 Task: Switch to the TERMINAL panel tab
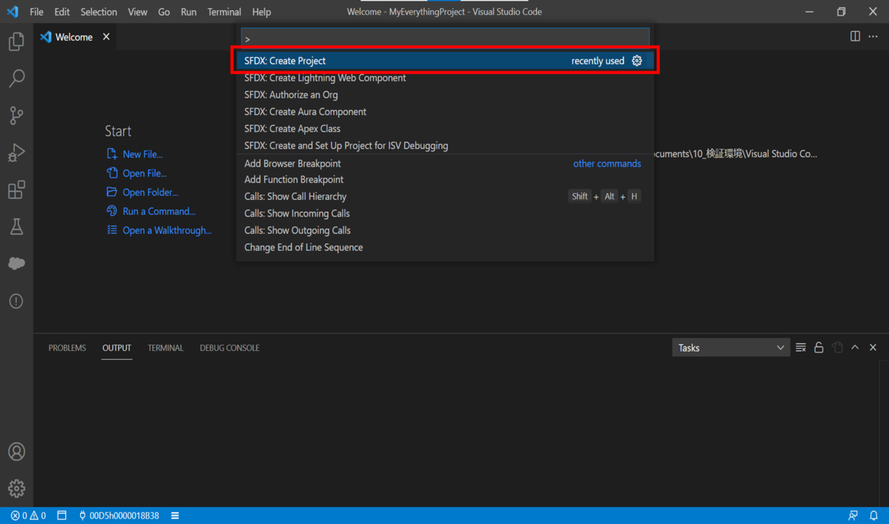point(165,348)
